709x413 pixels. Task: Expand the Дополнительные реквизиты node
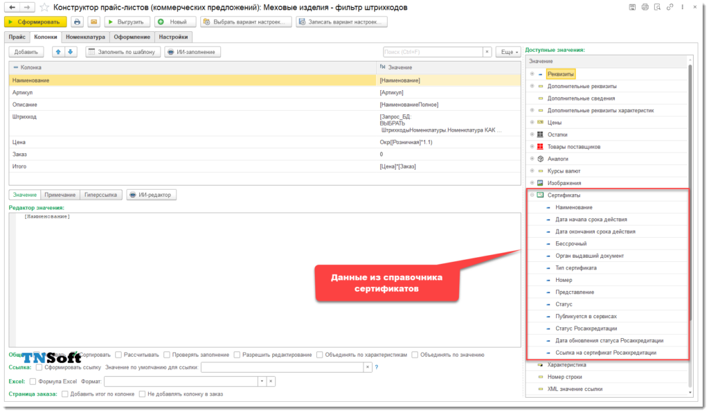(x=532, y=86)
